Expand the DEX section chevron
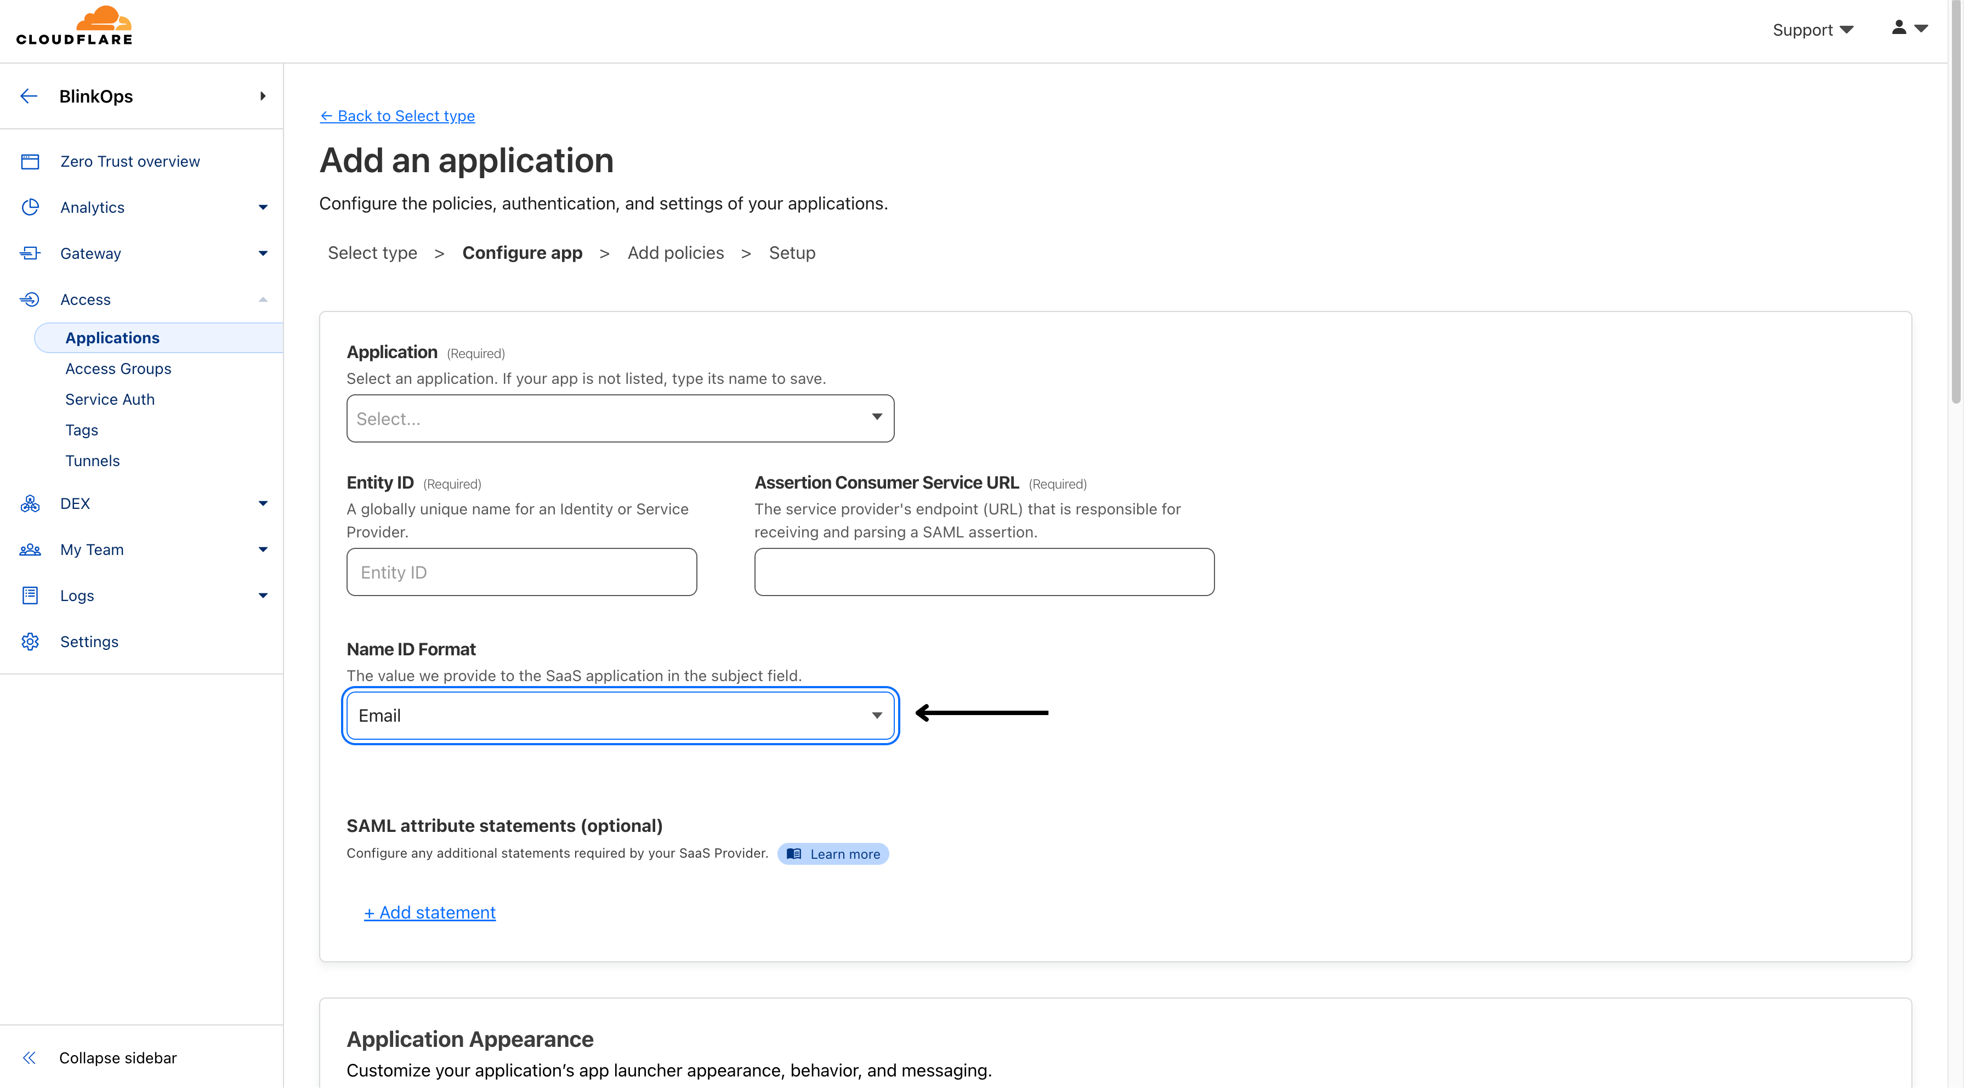Screen dimensions: 1964x1088 pos(263,503)
